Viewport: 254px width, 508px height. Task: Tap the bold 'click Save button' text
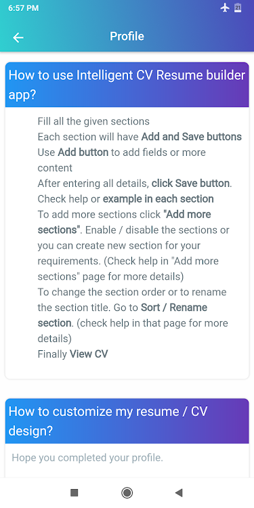coord(190,184)
